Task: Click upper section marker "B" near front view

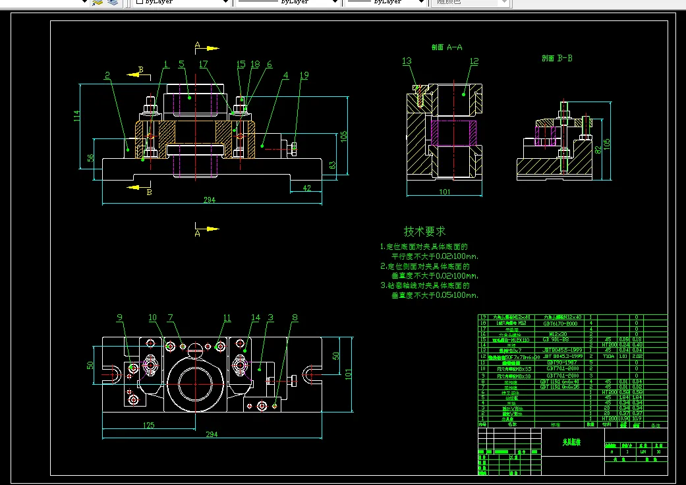Action: (141, 70)
